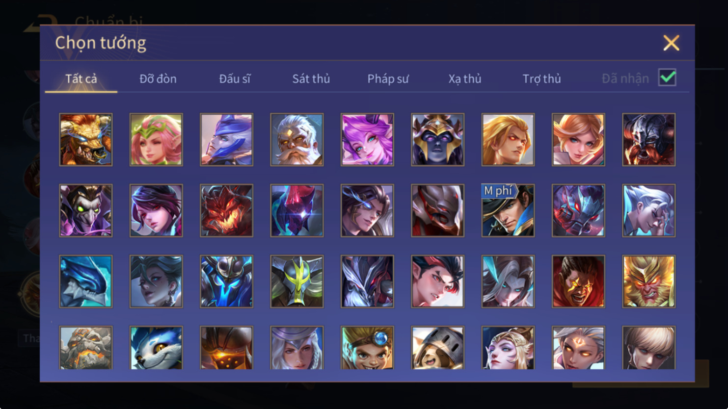This screenshot has height=409, width=728.
Task: Select the blue raccoon hero portrait
Action: 156,348
